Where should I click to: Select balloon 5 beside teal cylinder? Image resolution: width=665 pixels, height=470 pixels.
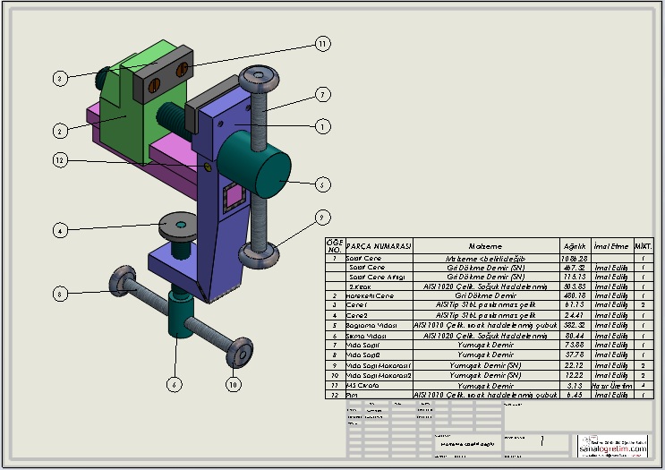click(x=323, y=184)
